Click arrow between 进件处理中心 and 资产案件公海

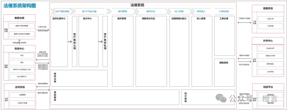pyautogui.click(x=70, y=41)
